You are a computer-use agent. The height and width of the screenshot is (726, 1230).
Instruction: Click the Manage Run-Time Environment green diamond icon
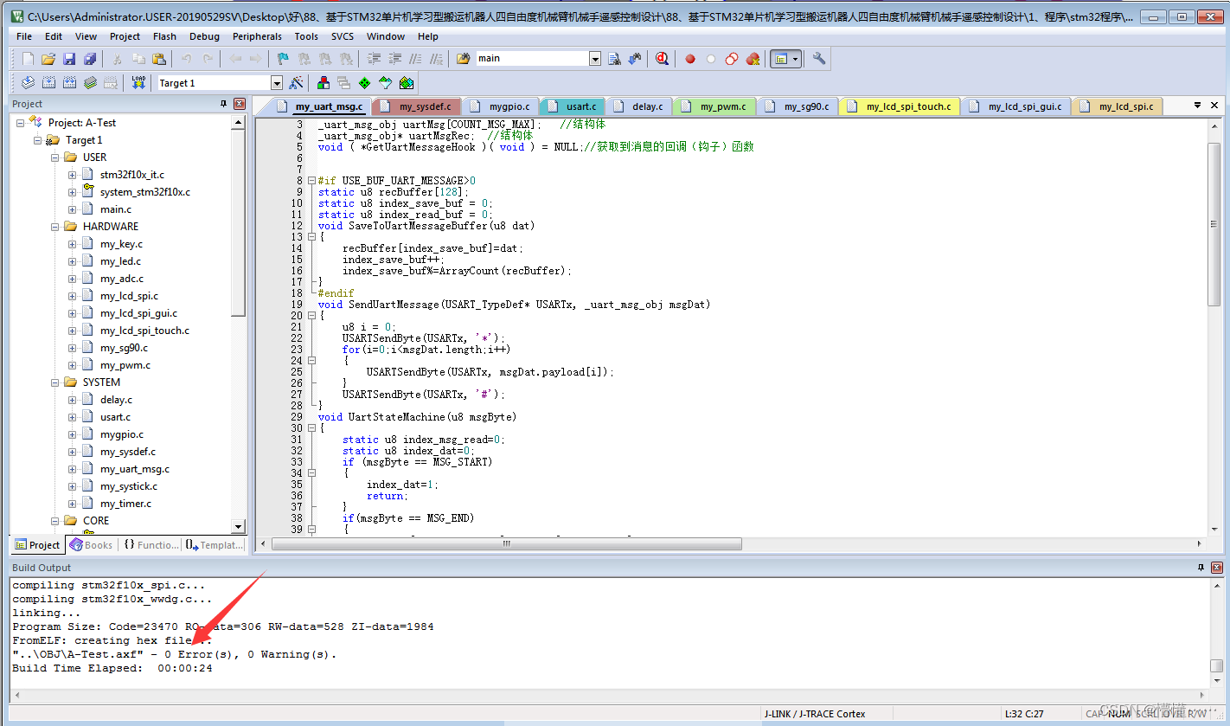[x=364, y=83]
